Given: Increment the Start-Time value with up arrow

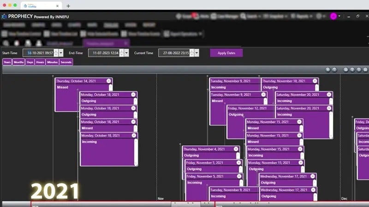Looking at the screenshot, I should (56, 51).
